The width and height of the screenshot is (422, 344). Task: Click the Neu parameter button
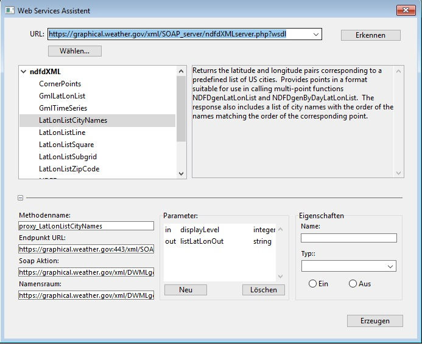185,290
